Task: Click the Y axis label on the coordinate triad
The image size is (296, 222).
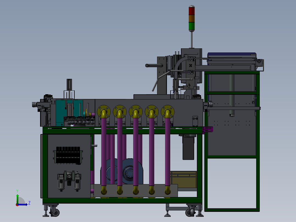Action: [17, 191]
